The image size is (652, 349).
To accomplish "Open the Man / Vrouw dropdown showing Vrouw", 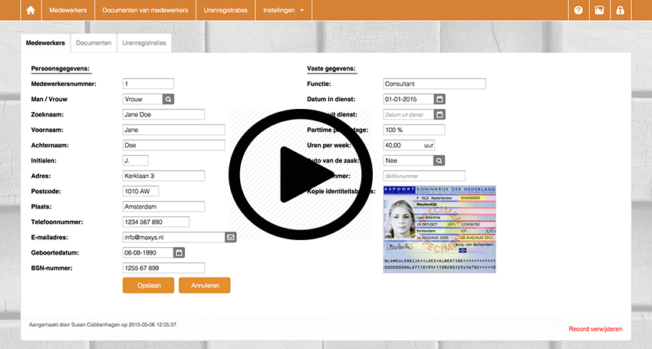I will [x=143, y=99].
